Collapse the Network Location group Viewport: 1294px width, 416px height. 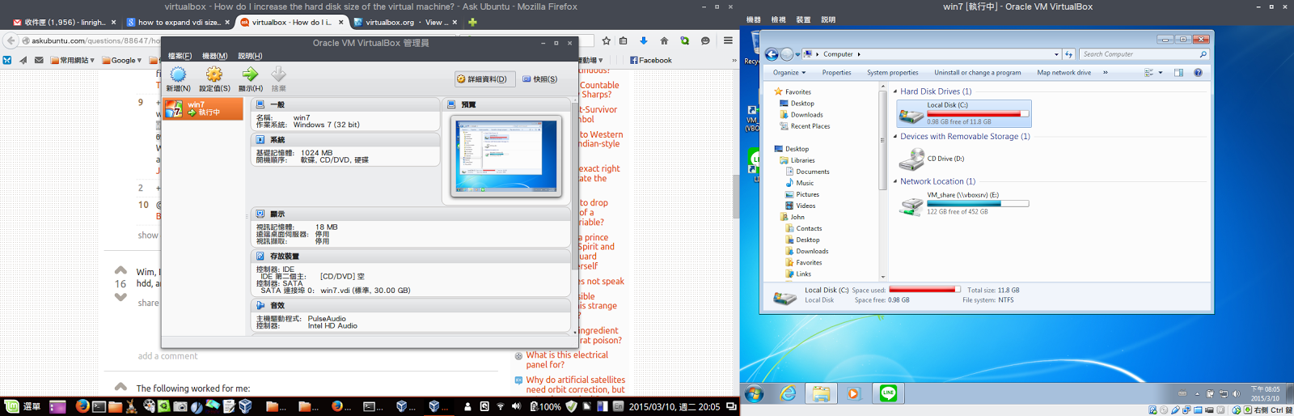coord(895,181)
